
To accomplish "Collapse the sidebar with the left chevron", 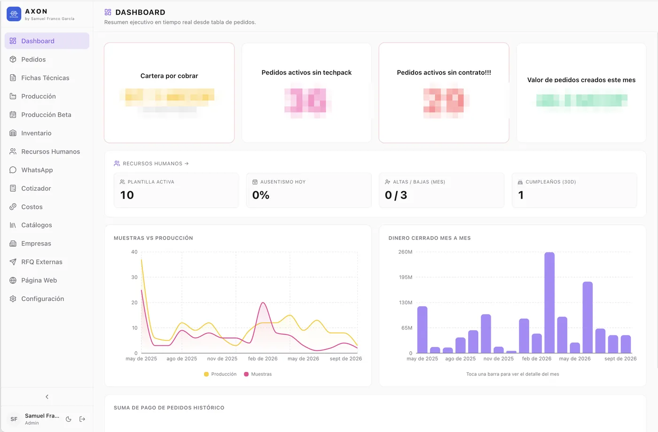I will (x=47, y=397).
